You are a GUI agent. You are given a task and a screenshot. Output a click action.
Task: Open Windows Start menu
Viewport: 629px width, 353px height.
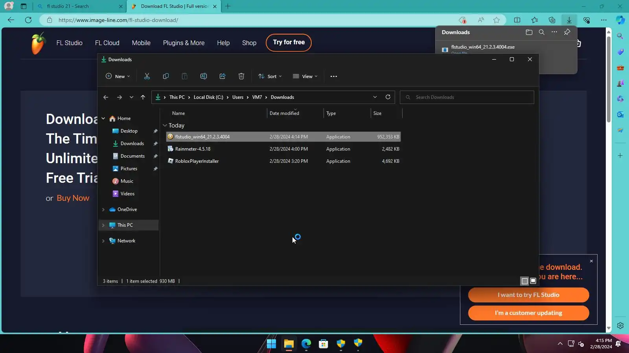click(272, 344)
